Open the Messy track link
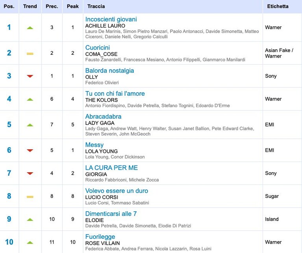302x253 pixels. point(94,145)
